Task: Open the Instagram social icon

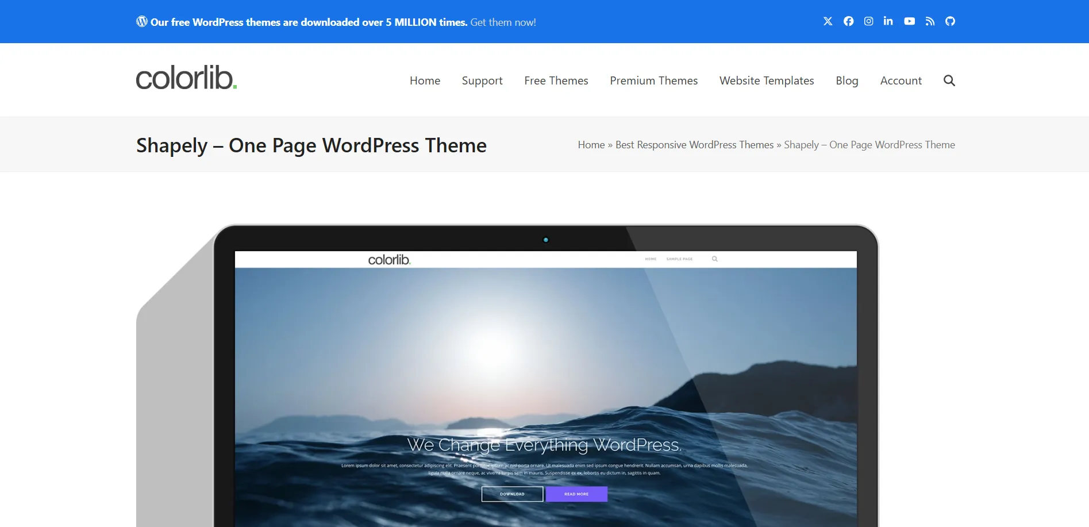Action: (x=868, y=21)
